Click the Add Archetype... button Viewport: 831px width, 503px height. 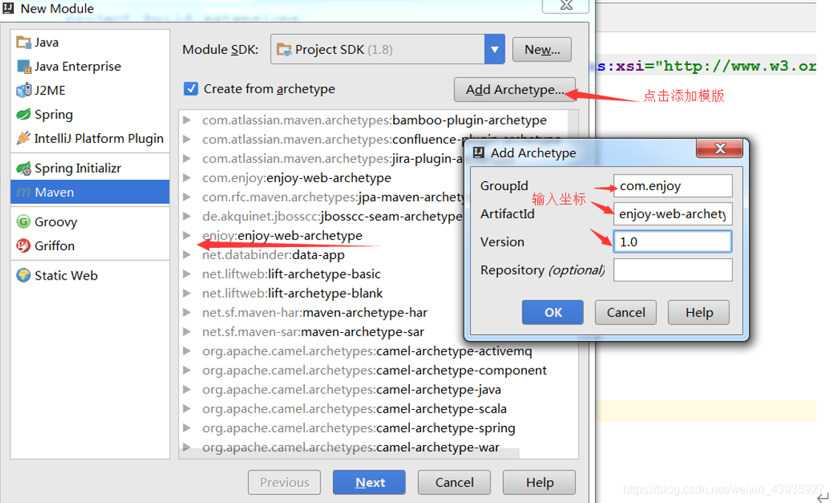pos(514,90)
